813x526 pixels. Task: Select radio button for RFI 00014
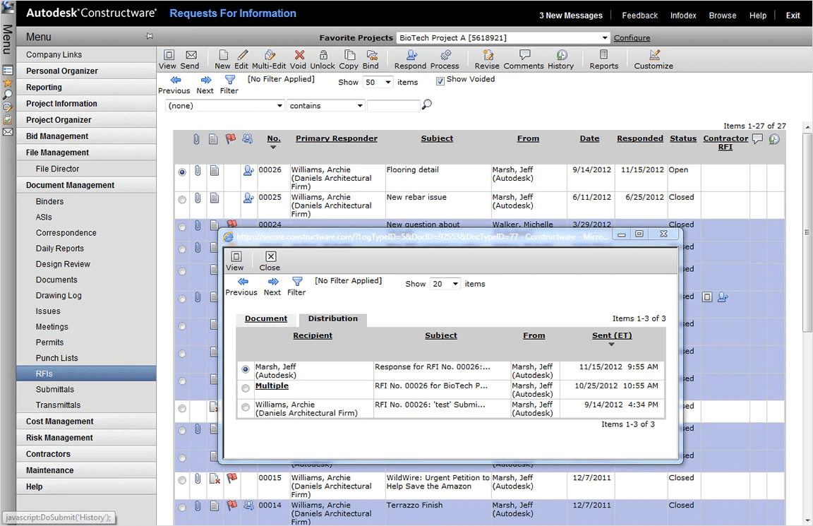(x=182, y=508)
